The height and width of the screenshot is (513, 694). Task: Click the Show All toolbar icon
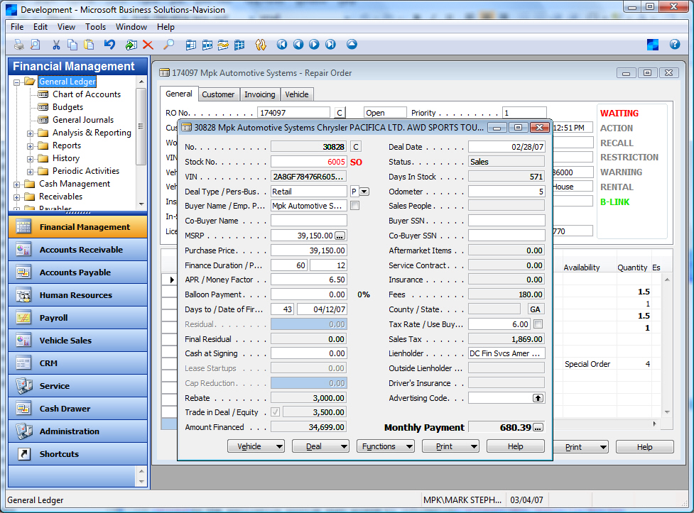[239, 45]
